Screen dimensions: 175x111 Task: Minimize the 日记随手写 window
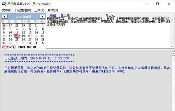click(x=146, y=4)
